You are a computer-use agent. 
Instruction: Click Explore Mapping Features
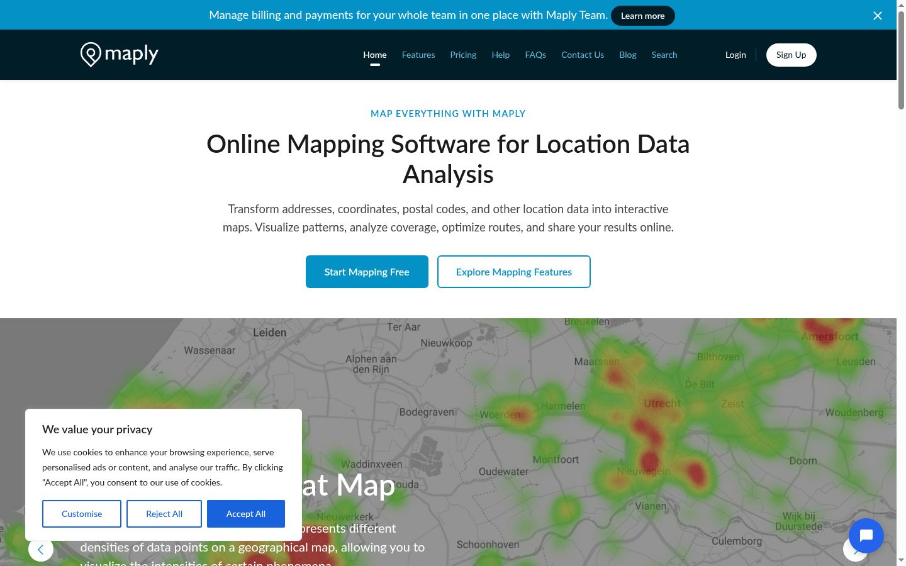tap(514, 272)
